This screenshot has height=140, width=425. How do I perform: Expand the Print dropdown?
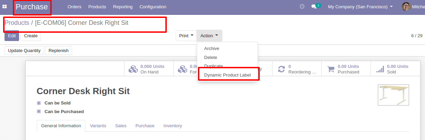[x=186, y=36]
